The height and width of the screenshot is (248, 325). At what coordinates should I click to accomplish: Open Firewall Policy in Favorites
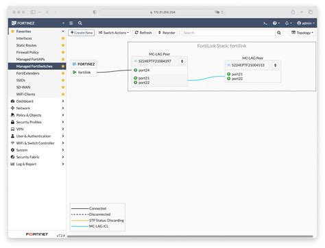[27, 52]
